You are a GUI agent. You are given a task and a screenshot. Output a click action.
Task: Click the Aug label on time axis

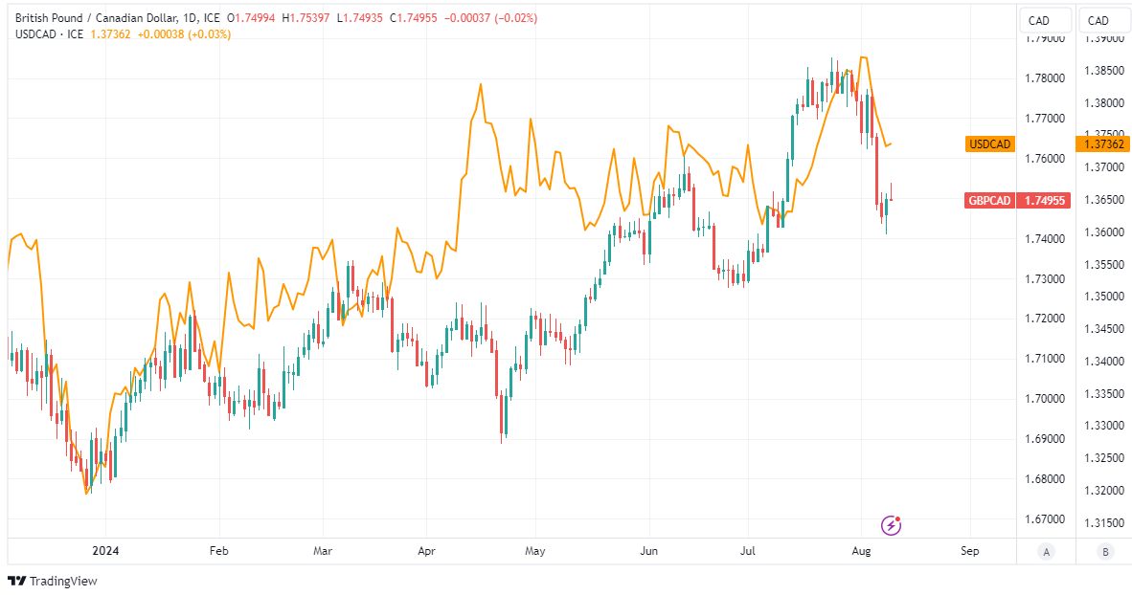(860, 551)
